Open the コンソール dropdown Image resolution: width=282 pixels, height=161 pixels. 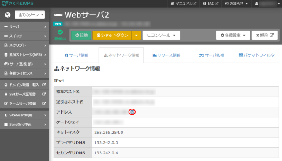(161, 35)
